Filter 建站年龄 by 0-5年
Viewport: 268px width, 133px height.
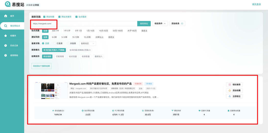(54, 37)
